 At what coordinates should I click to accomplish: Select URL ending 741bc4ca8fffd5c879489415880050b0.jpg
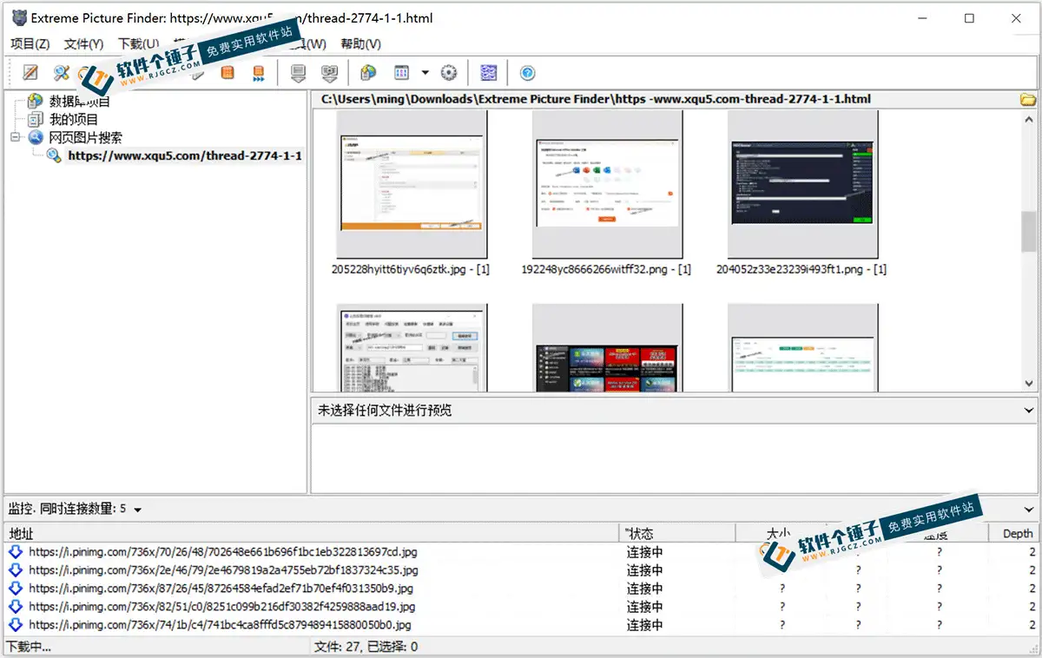pos(220,625)
